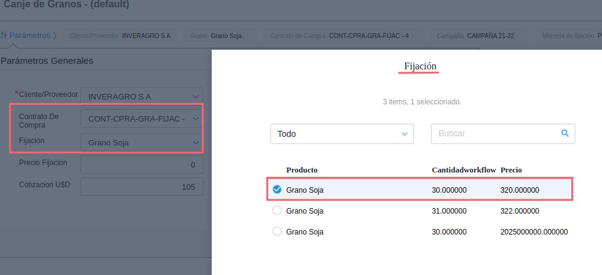Sort by the Cantidadworkflow column header
This screenshot has width=602, height=275.
[x=463, y=170]
